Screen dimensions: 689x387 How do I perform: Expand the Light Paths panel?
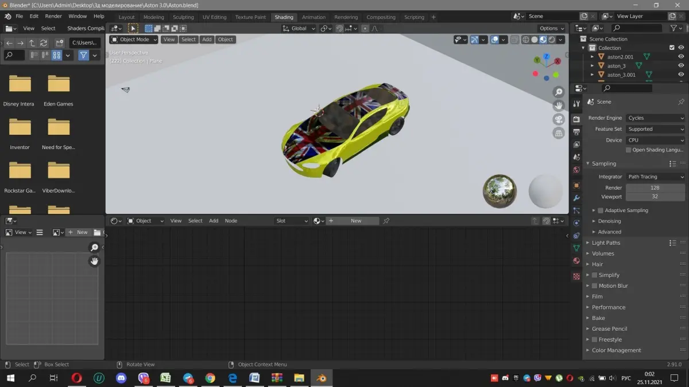click(606, 243)
